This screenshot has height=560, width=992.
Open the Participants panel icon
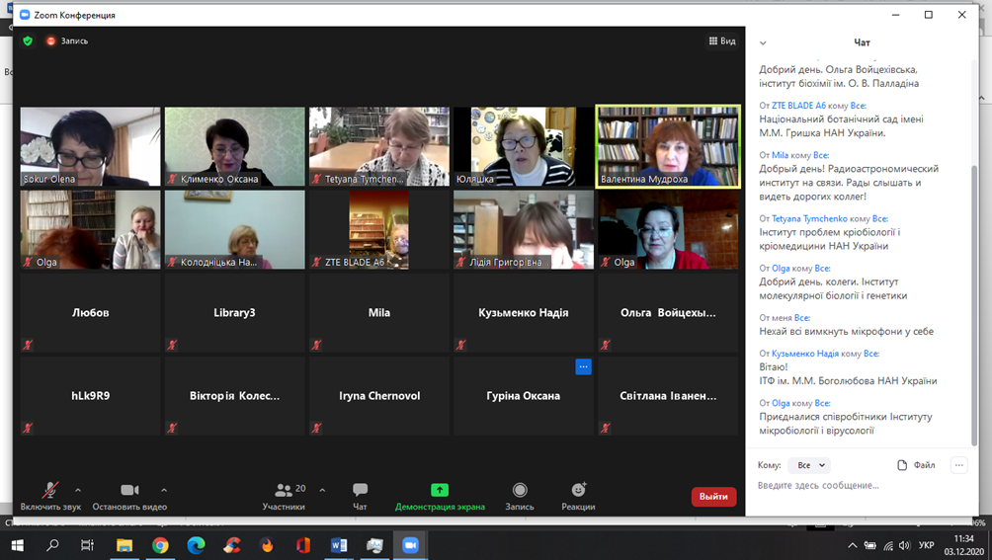(284, 490)
